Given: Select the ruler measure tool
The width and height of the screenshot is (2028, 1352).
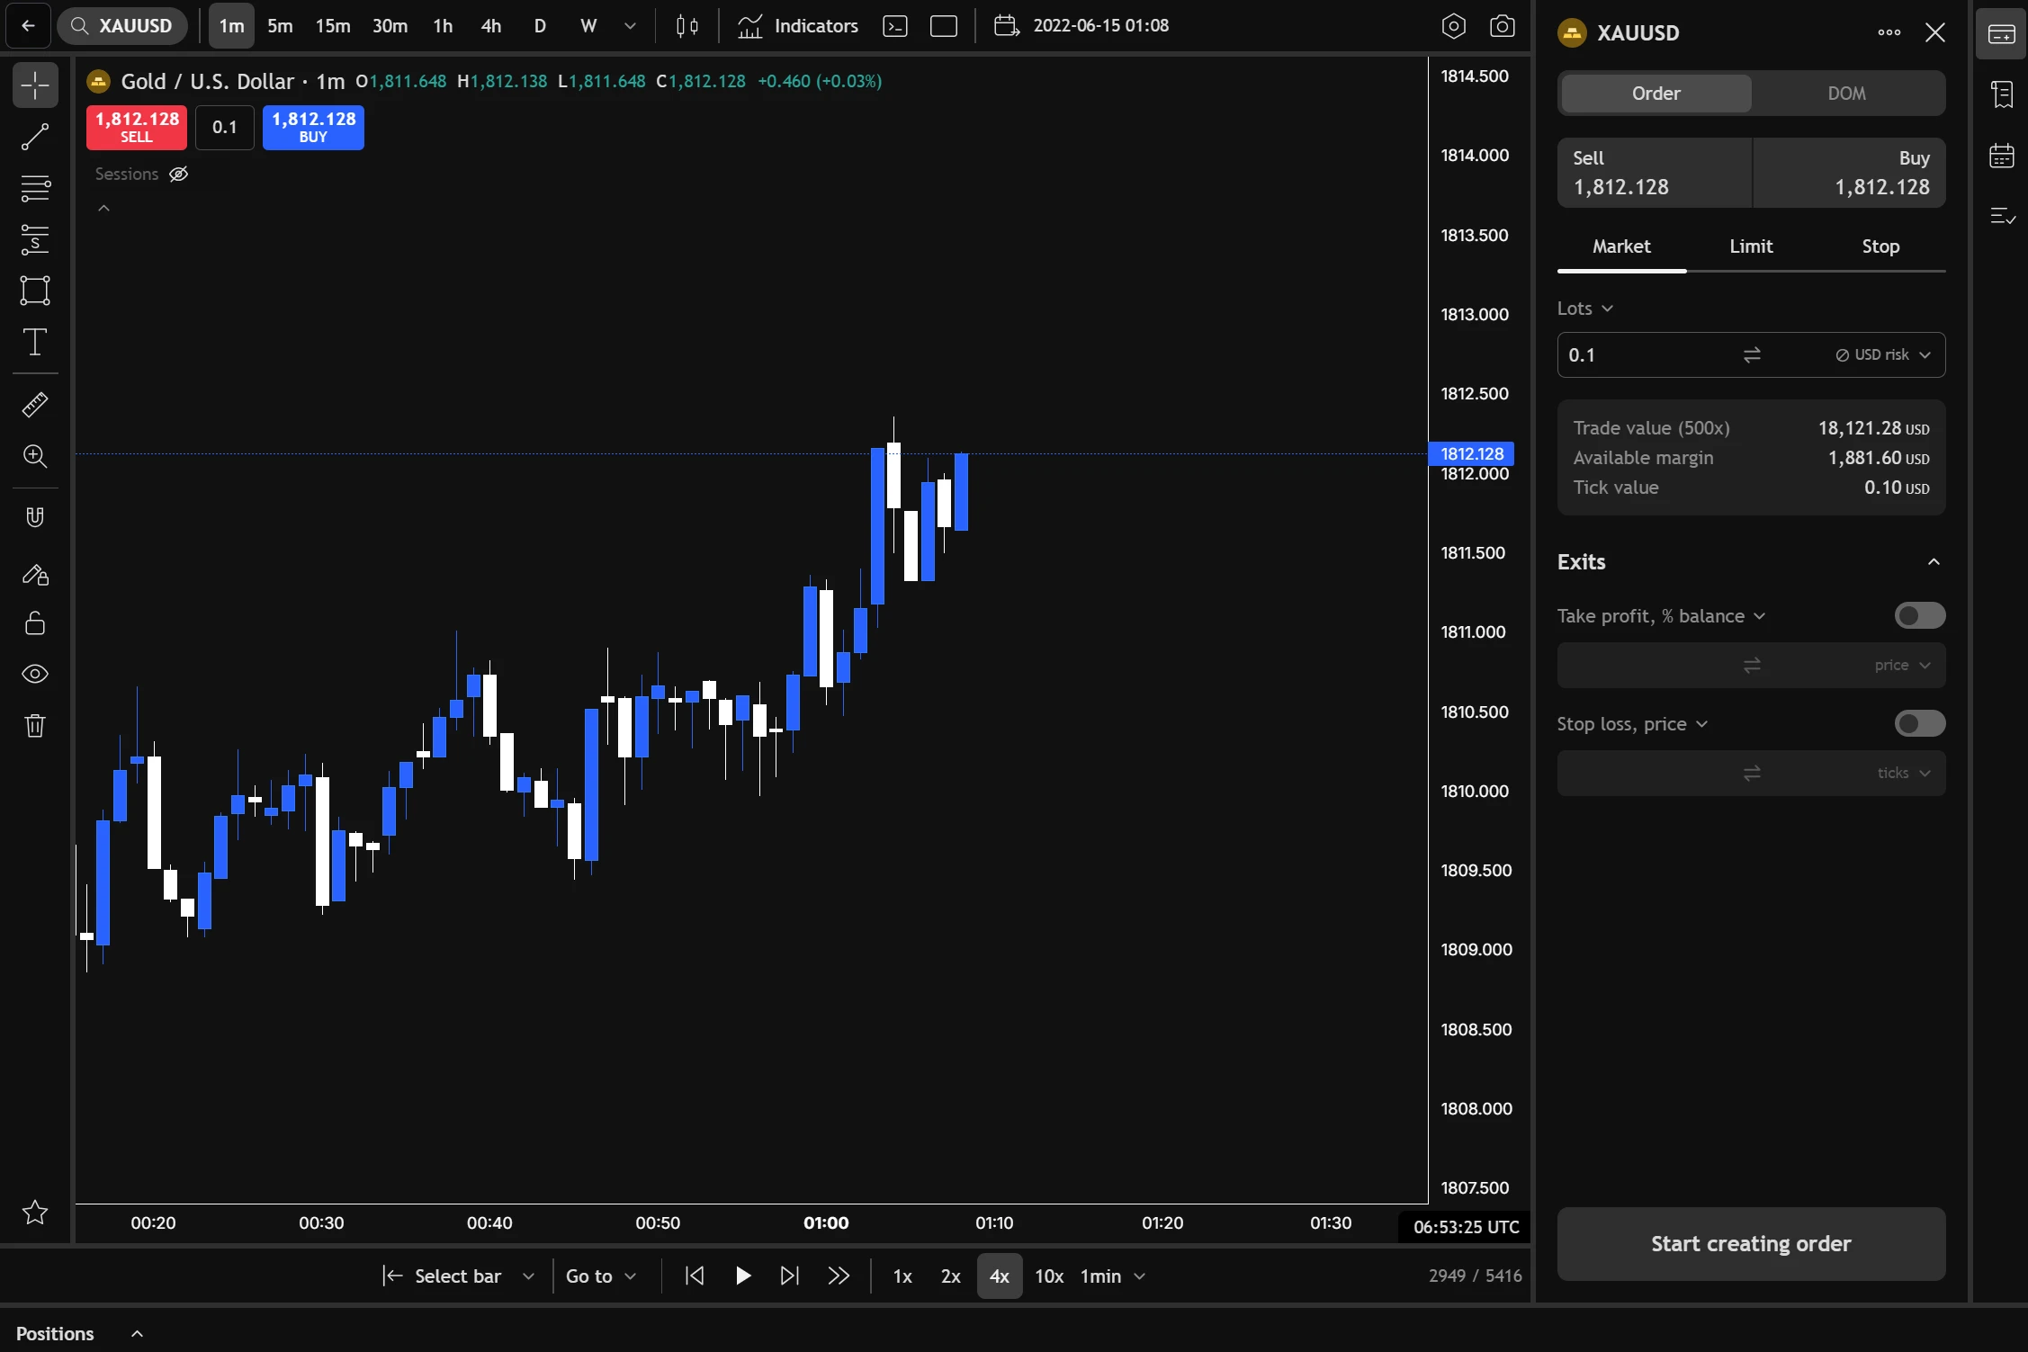Looking at the screenshot, I should click(35, 405).
